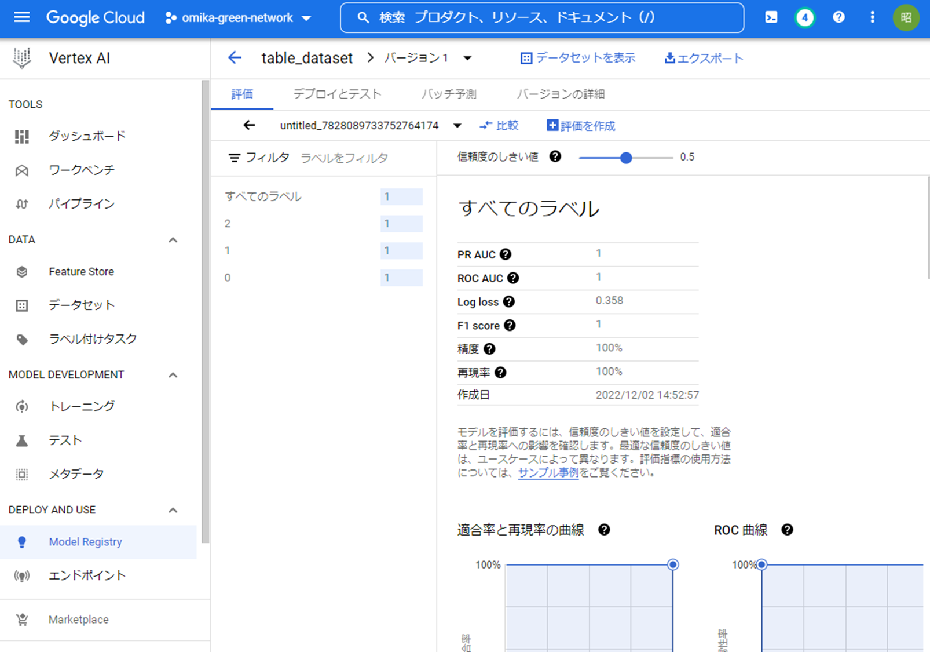The width and height of the screenshot is (930, 652).
Task: Click the フィルタ filter icon
Action: click(x=234, y=158)
